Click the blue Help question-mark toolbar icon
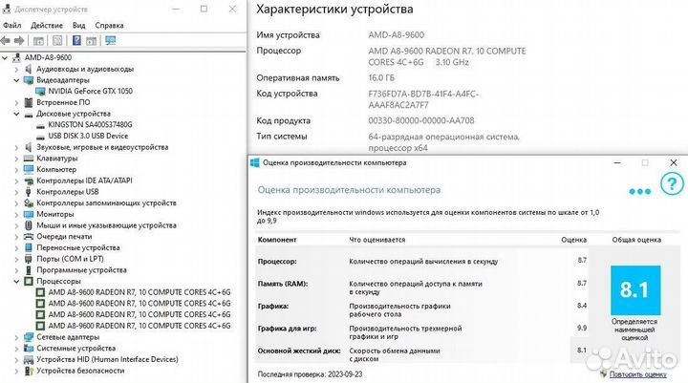Viewport: 688px width, 383px height. click(x=76, y=41)
